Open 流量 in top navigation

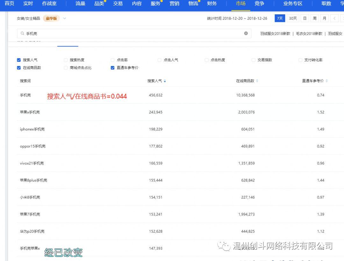tap(80, 4)
